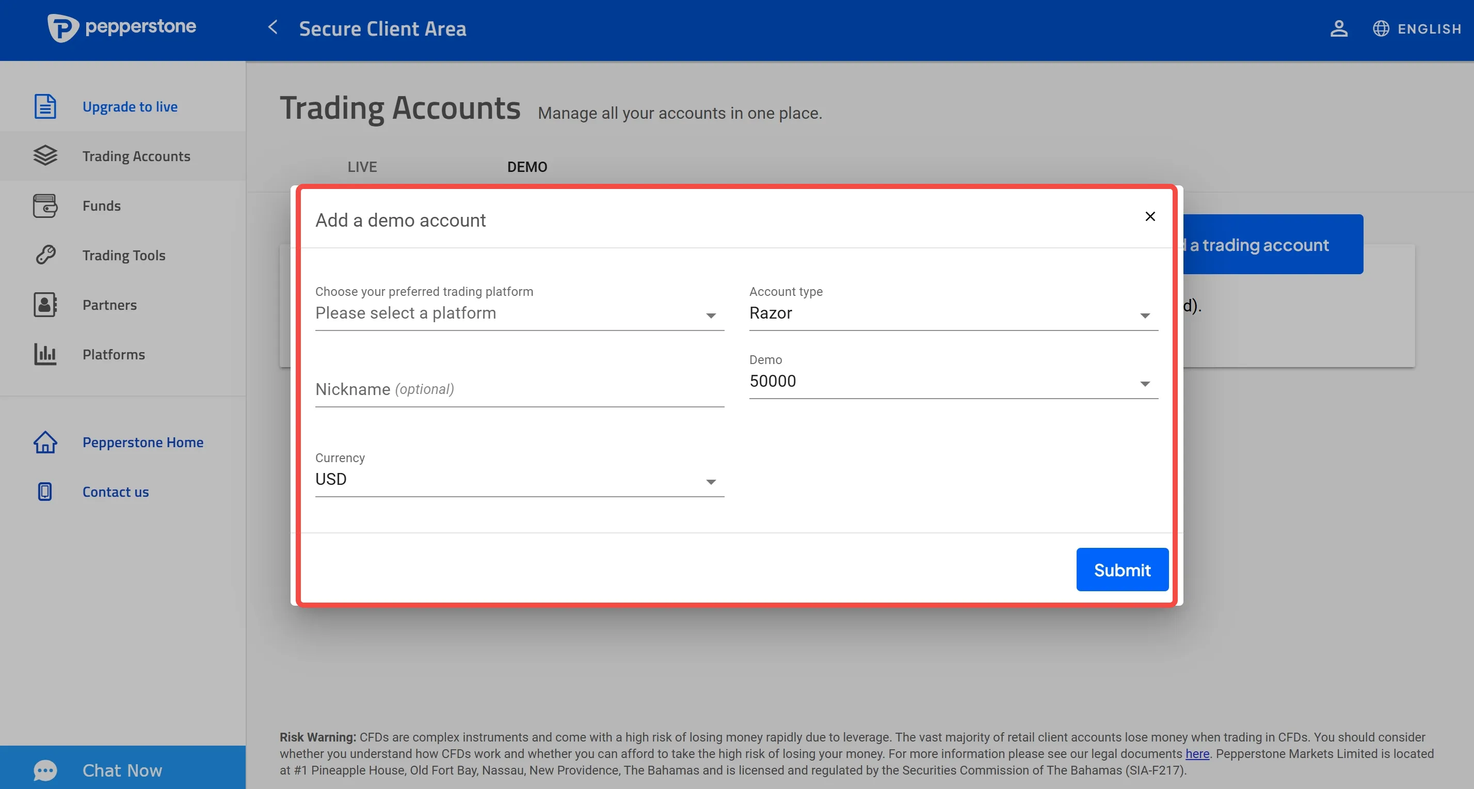This screenshot has height=789, width=1474.
Task: Open the Account type Razor dropdown
Action: pos(953,313)
